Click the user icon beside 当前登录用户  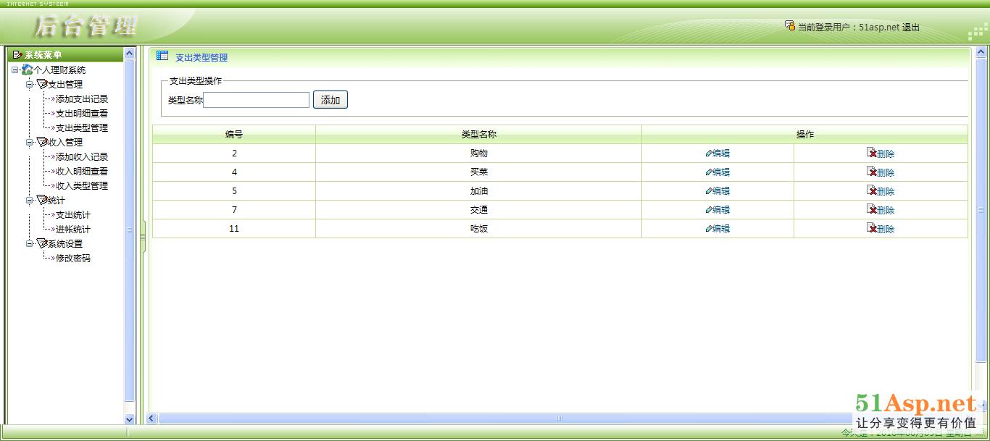(789, 26)
